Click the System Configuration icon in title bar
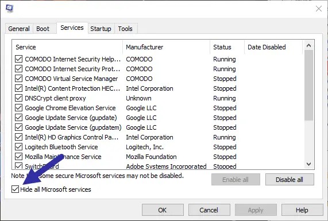This screenshot has height=221, width=328. tap(9, 9)
